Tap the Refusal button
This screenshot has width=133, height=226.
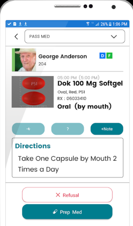[67, 195]
